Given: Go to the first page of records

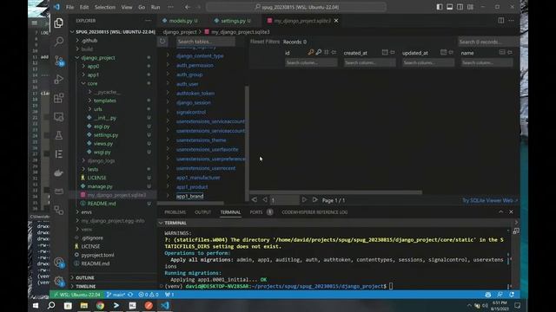Looking at the screenshot, I should [255, 200].
